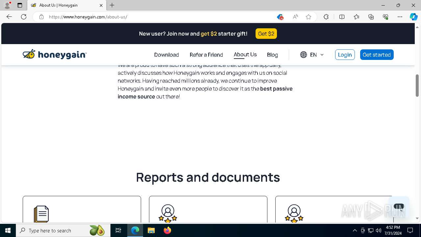The height and width of the screenshot is (237, 421).
Task: Open the Download menu item
Action: (166, 55)
